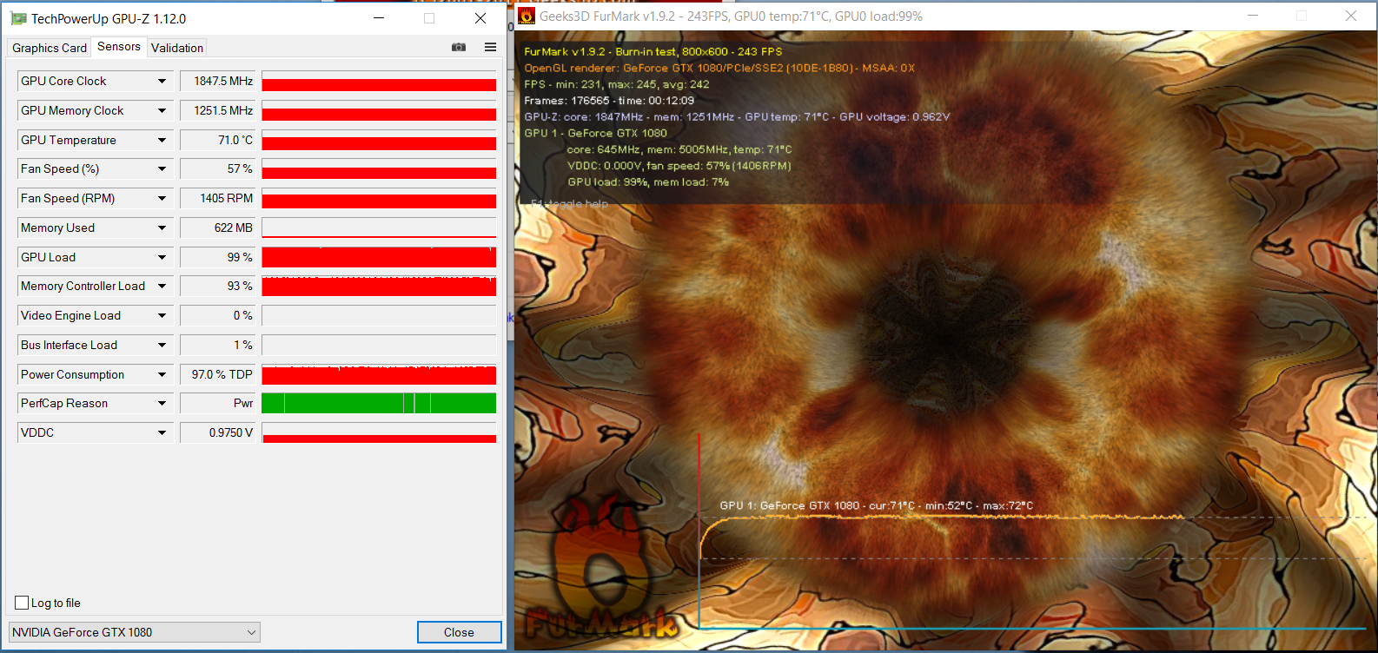Open the NVIDIA GeForce GTX 1080 selector
This screenshot has width=1378, height=653.
click(135, 632)
